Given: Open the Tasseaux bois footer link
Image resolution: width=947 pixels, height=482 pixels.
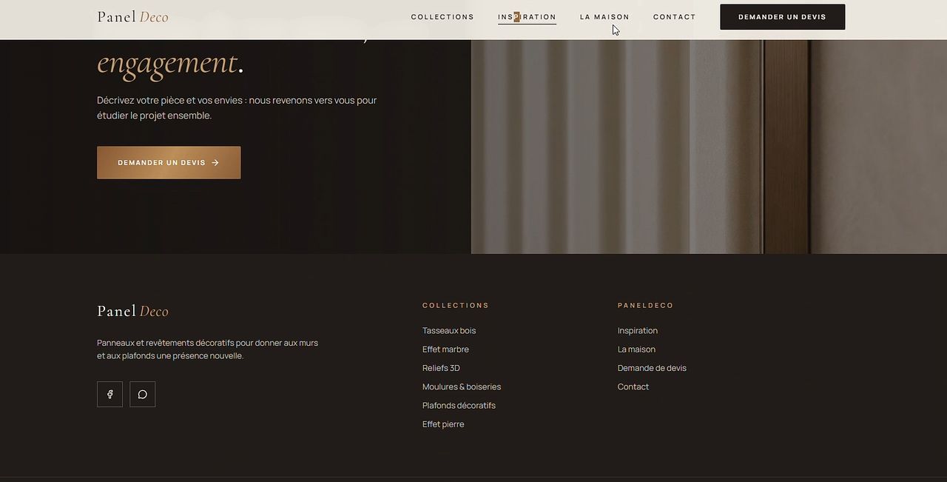Looking at the screenshot, I should point(449,331).
